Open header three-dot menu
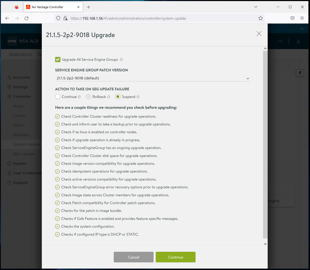310x270 pixels. point(289,41)
